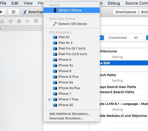Viewport: 148px width, 131px height.
Task: Select checked iPhone 7 Plus simulator
Action: pyautogui.click(x=71, y=99)
